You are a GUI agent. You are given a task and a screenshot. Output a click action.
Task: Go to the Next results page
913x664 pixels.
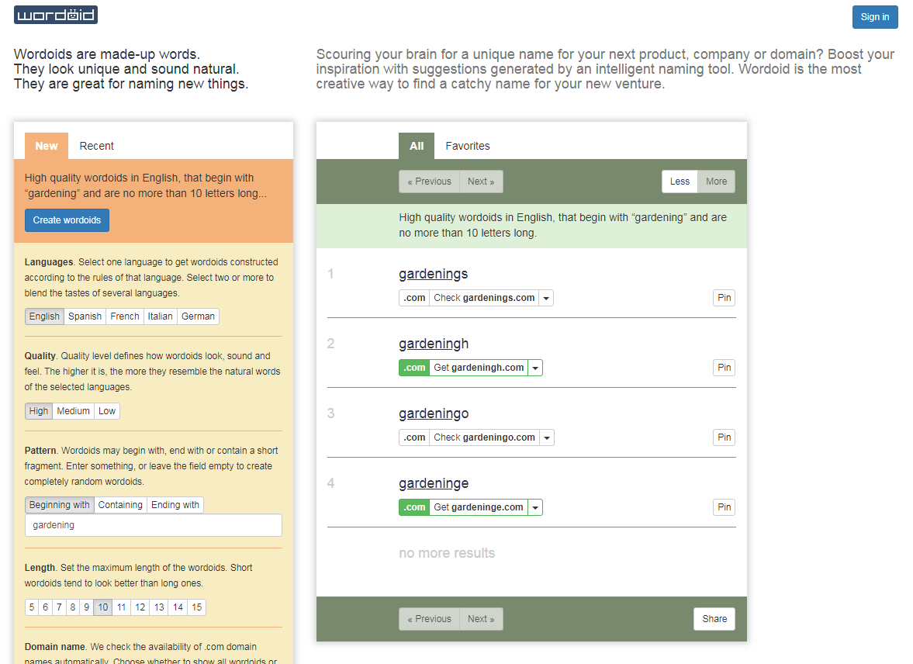[x=481, y=181]
